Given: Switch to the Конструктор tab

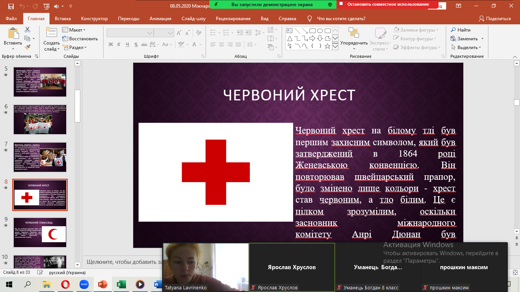Looking at the screenshot, I should click(x=94, y=19).
